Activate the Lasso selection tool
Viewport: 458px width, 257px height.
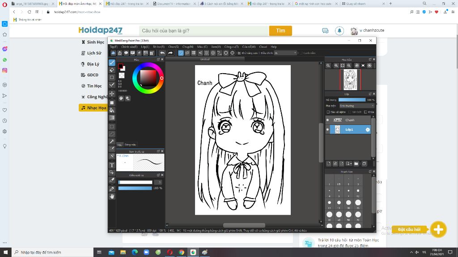pos(112,134)
